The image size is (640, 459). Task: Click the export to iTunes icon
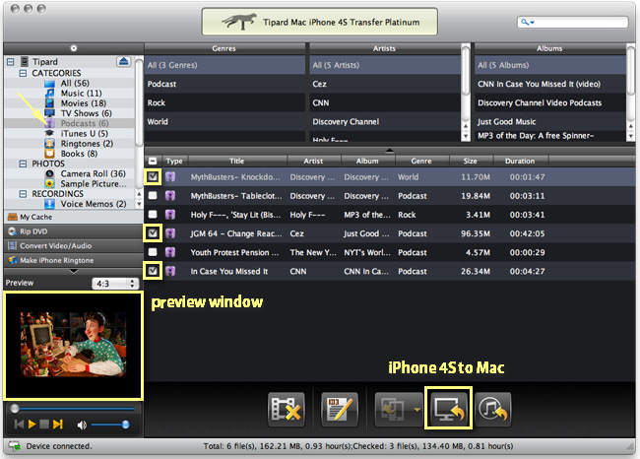[x=492, y=409]
